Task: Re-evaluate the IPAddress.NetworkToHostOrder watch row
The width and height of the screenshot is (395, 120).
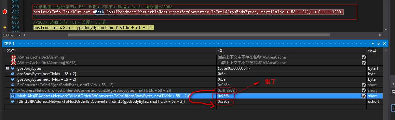Action: [363, 90]
